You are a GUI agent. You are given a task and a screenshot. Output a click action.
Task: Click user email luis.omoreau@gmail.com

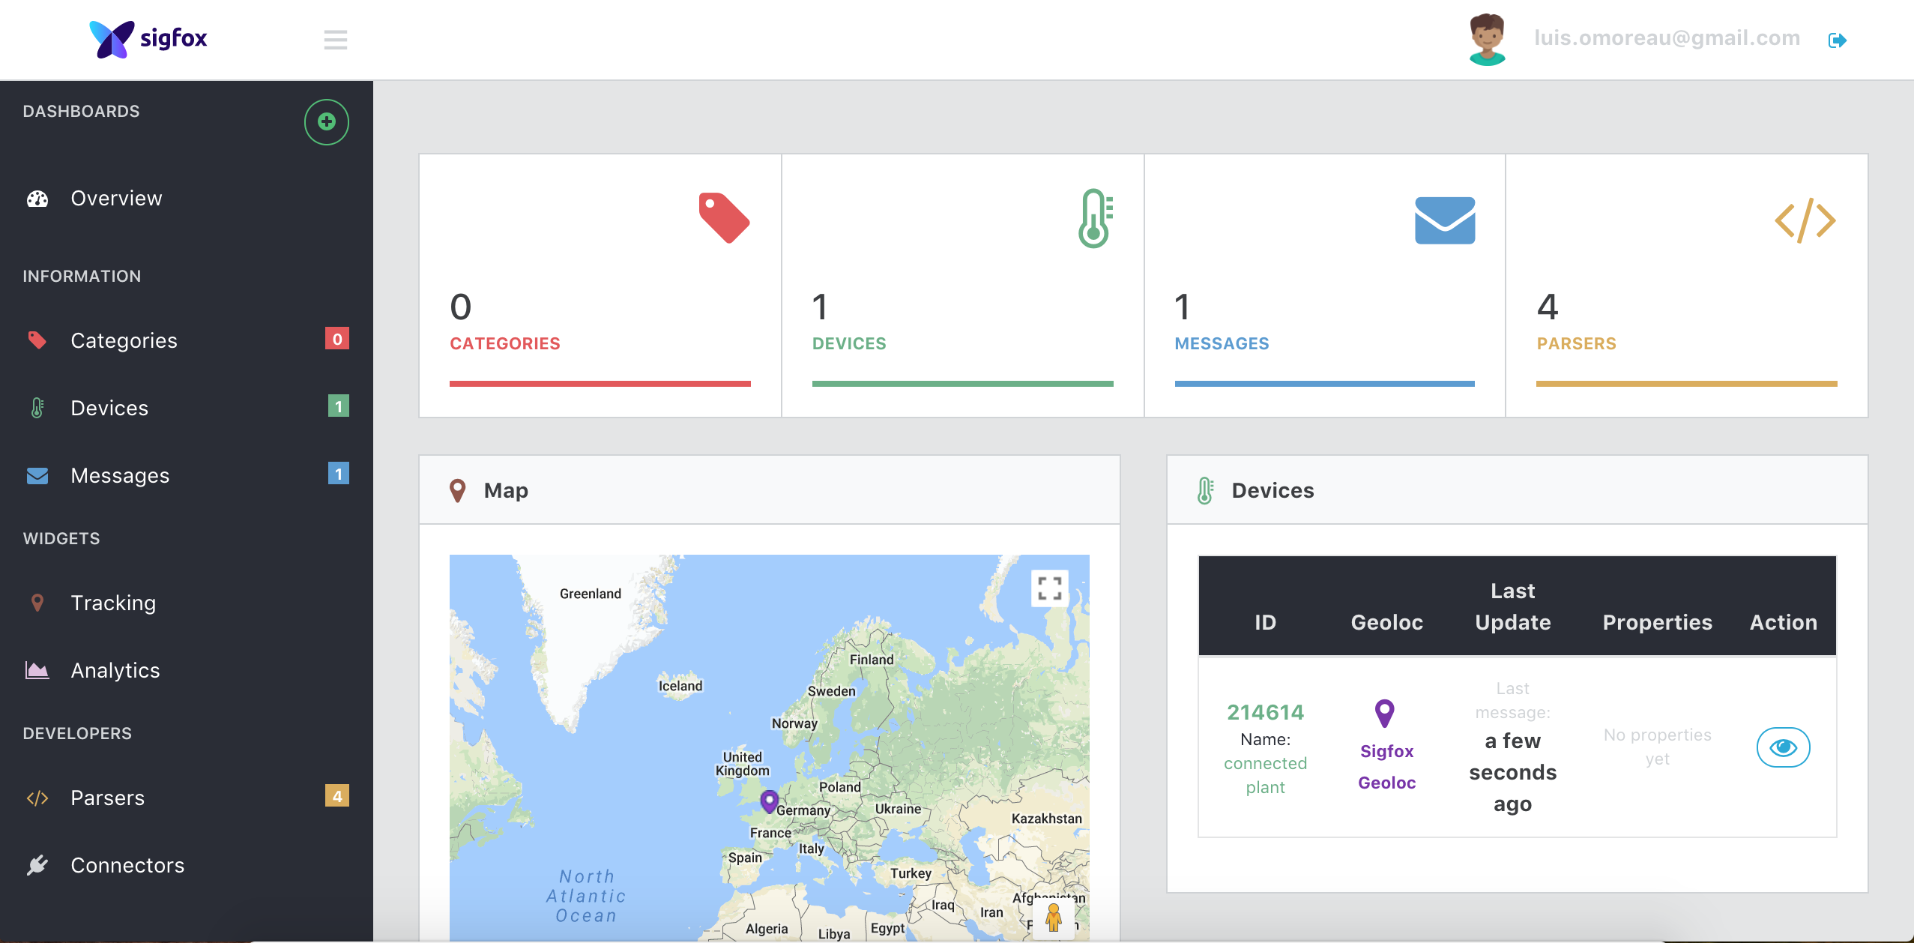point(1667,38)
